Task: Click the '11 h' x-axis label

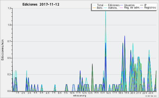Action: tap(78, 93)
